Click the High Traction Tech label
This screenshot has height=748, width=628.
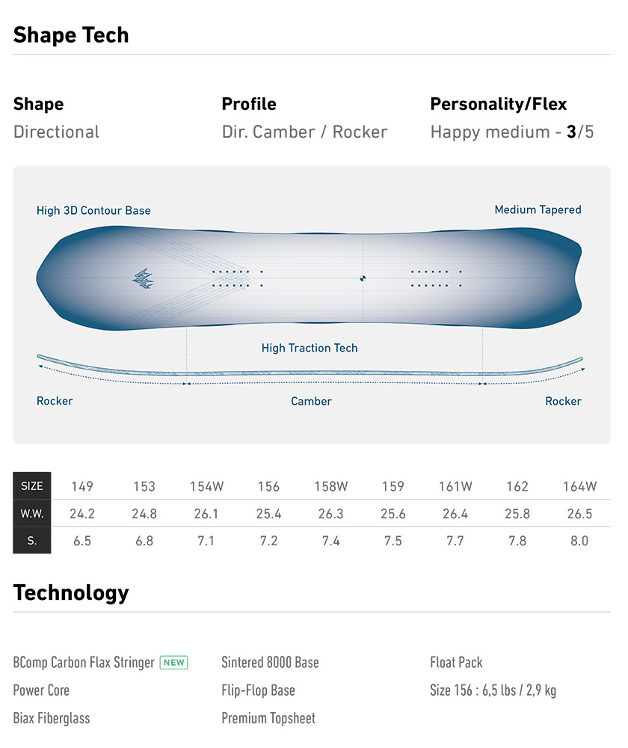[310, 348]
